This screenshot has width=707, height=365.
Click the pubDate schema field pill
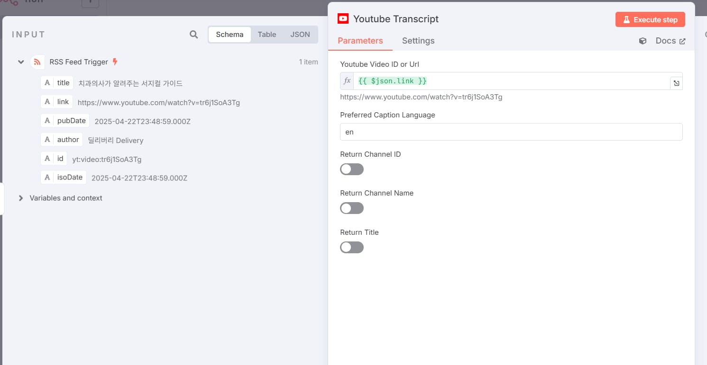coord(65,121)
